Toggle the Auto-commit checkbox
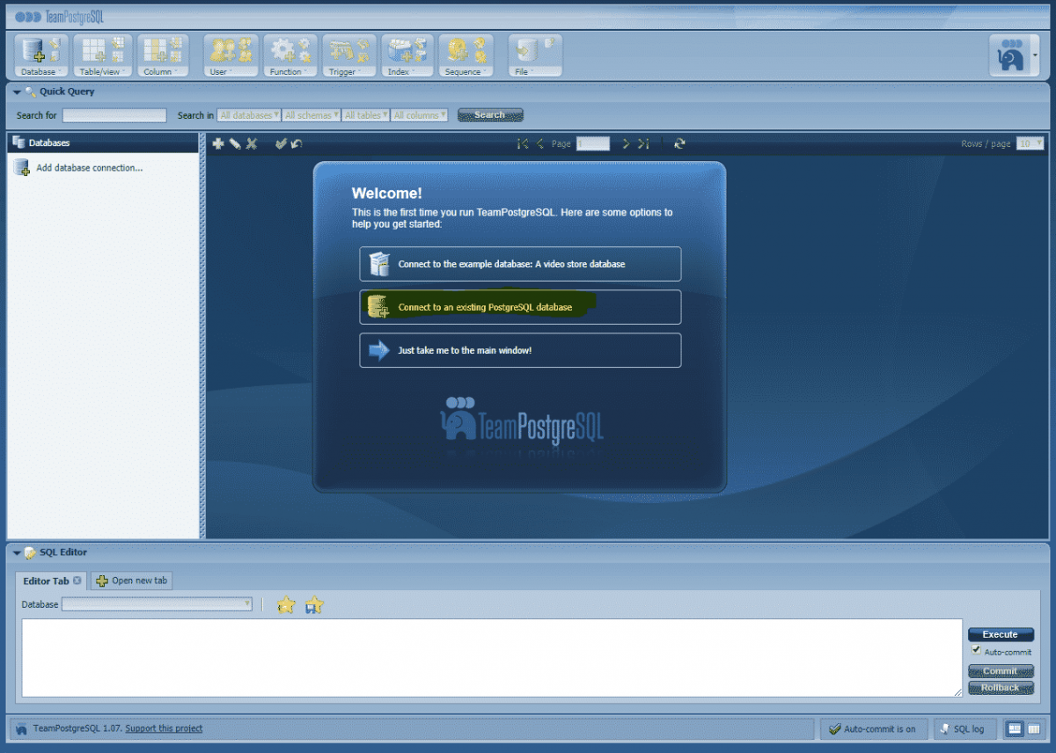Screen dimensions: 1056x753 point(976,650)
